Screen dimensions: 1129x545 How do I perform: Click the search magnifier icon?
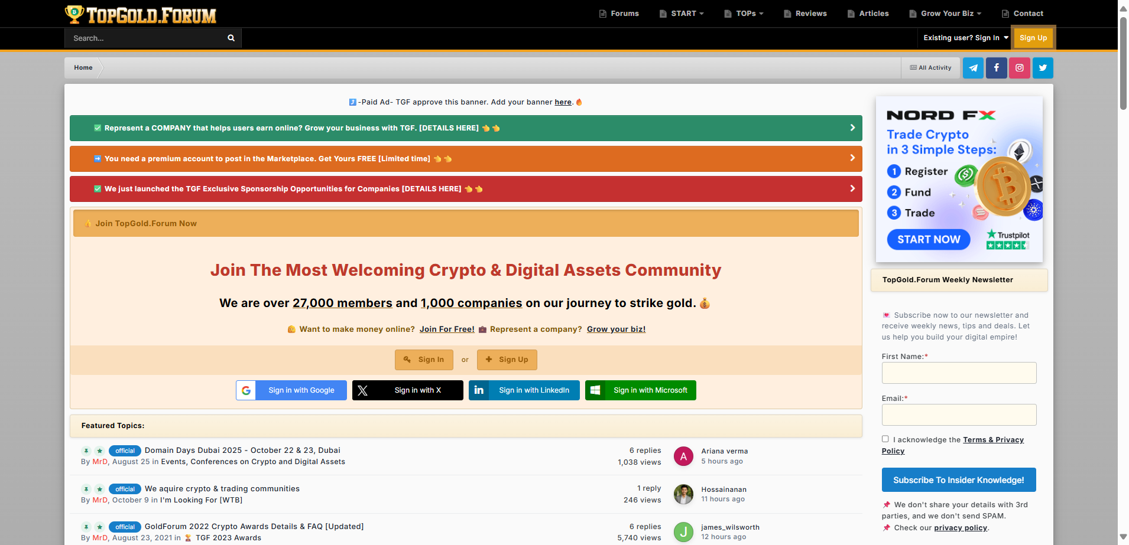pyautogui.click(x=231, y=38)
